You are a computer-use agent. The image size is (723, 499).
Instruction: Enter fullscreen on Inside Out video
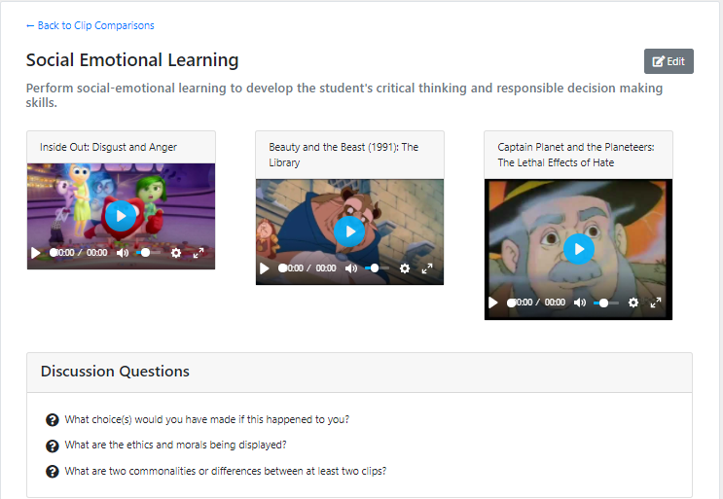(x=199, y=253)
